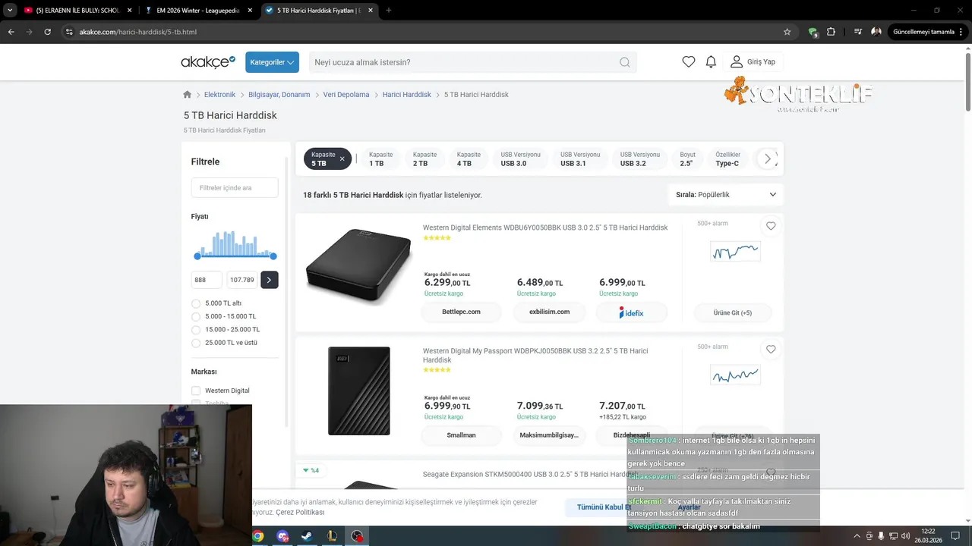This screenshot has height=546, width=972.
Task: Open idefix seller offer
Action: click(x=631, y=312)
